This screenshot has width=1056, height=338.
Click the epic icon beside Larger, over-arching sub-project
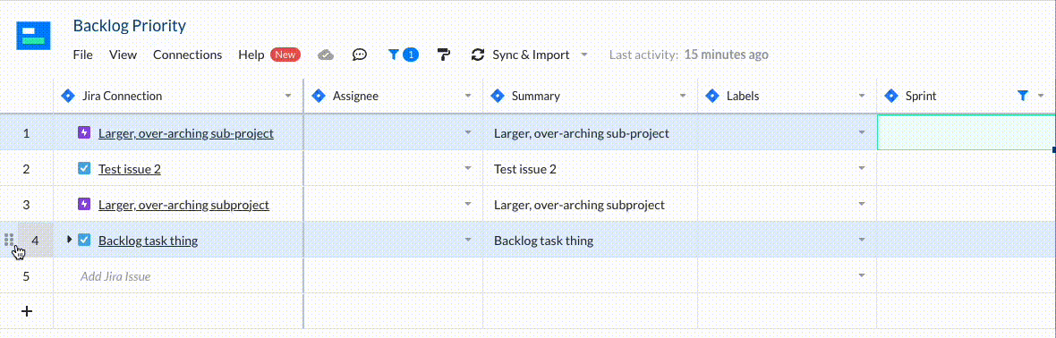tap(84, 132)
